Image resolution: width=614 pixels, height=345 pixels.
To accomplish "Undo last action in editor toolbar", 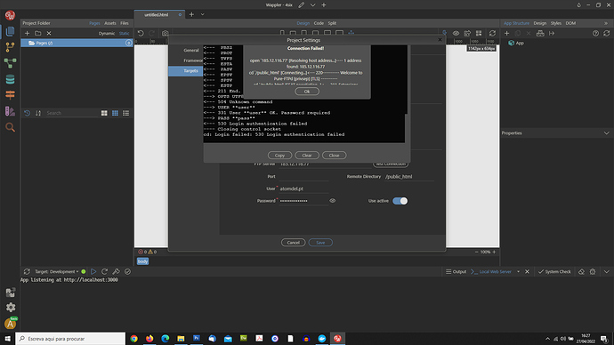I will point(141,33).
